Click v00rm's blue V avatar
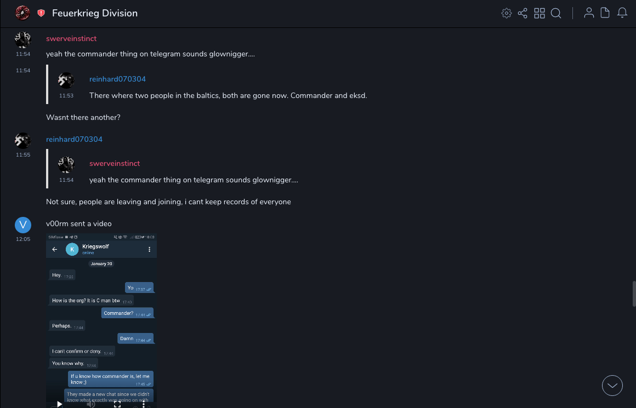 point(22,224)
